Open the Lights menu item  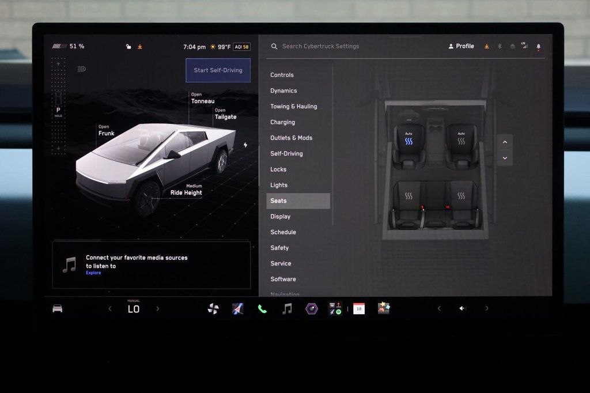(279, 185)
